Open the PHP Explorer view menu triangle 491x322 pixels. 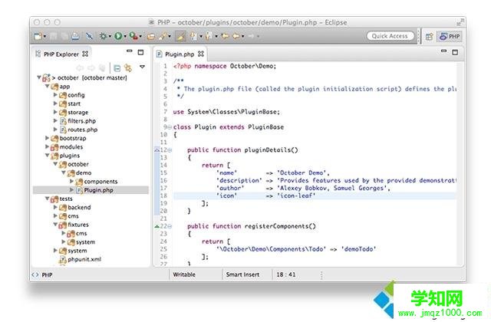[x=142, y=67]
